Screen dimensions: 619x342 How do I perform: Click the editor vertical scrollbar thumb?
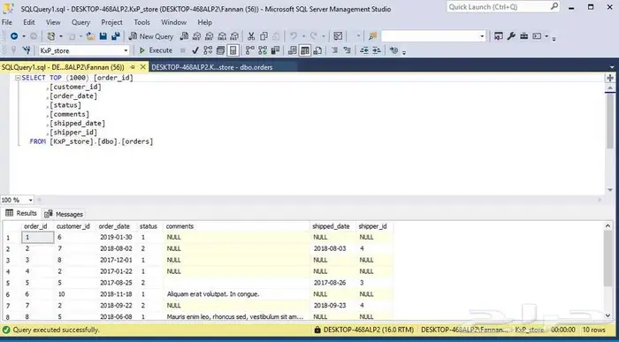[610, 121]
